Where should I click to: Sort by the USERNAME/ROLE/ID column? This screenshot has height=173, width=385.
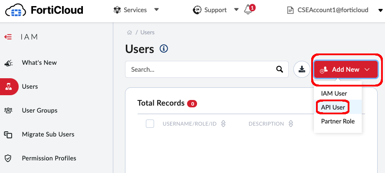[x=194, y=123]
